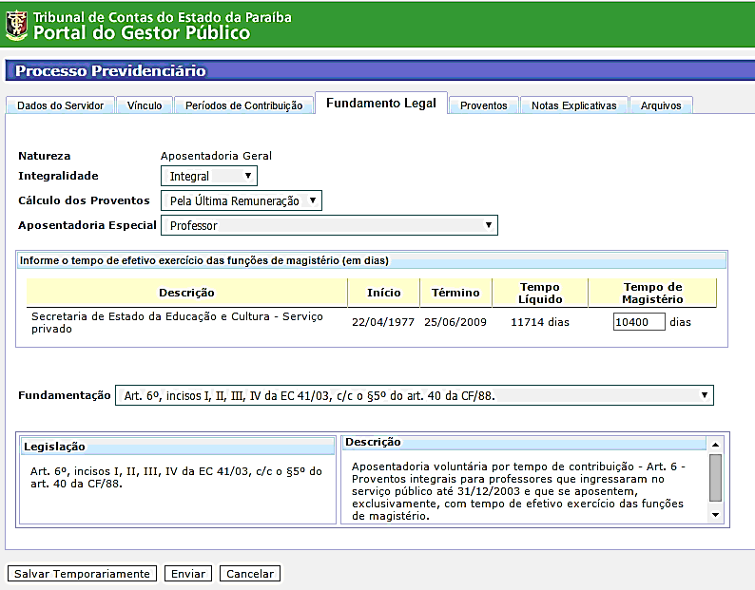Image resolution: width=755 pixels, height=590 pixels.
Task: Go to the Proventos tab
Action: click(x=483, y=105)
